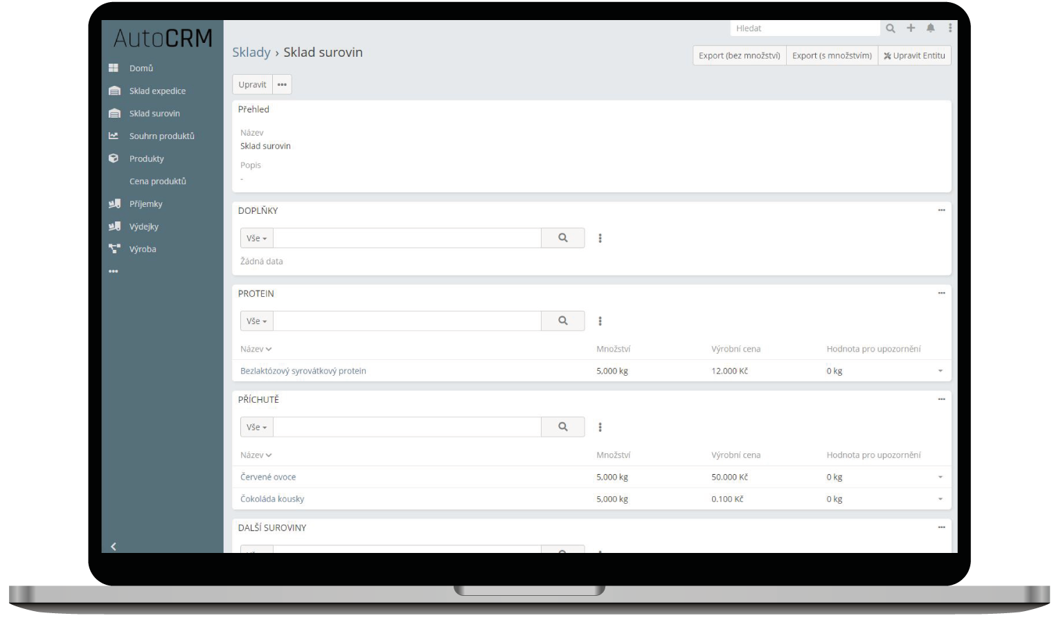Click the DOPLŇKY search text field
The width and height of the screenshot is (1052, 618).
tap(407, 238)
